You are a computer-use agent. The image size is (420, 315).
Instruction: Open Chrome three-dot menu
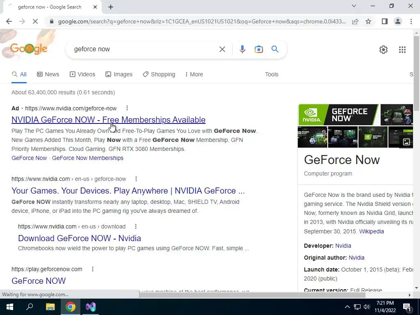pos(411,21)
